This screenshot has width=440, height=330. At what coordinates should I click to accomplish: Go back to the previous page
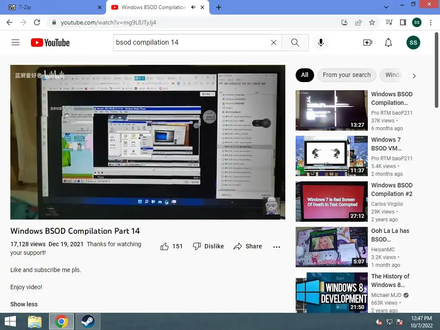tap(9, 22)
